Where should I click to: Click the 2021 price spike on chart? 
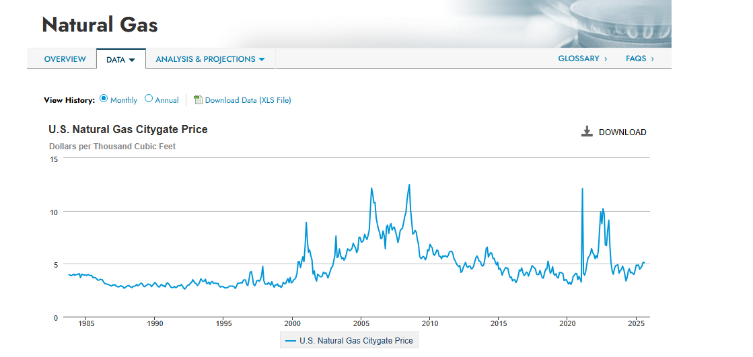click(582, 189)
